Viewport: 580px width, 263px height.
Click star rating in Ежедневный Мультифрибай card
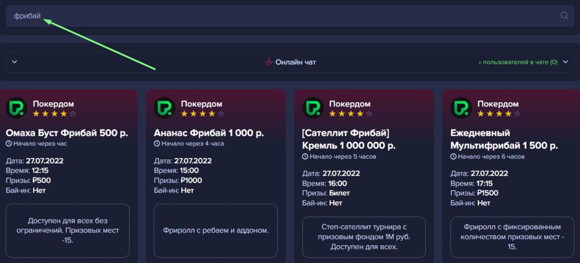499,114
